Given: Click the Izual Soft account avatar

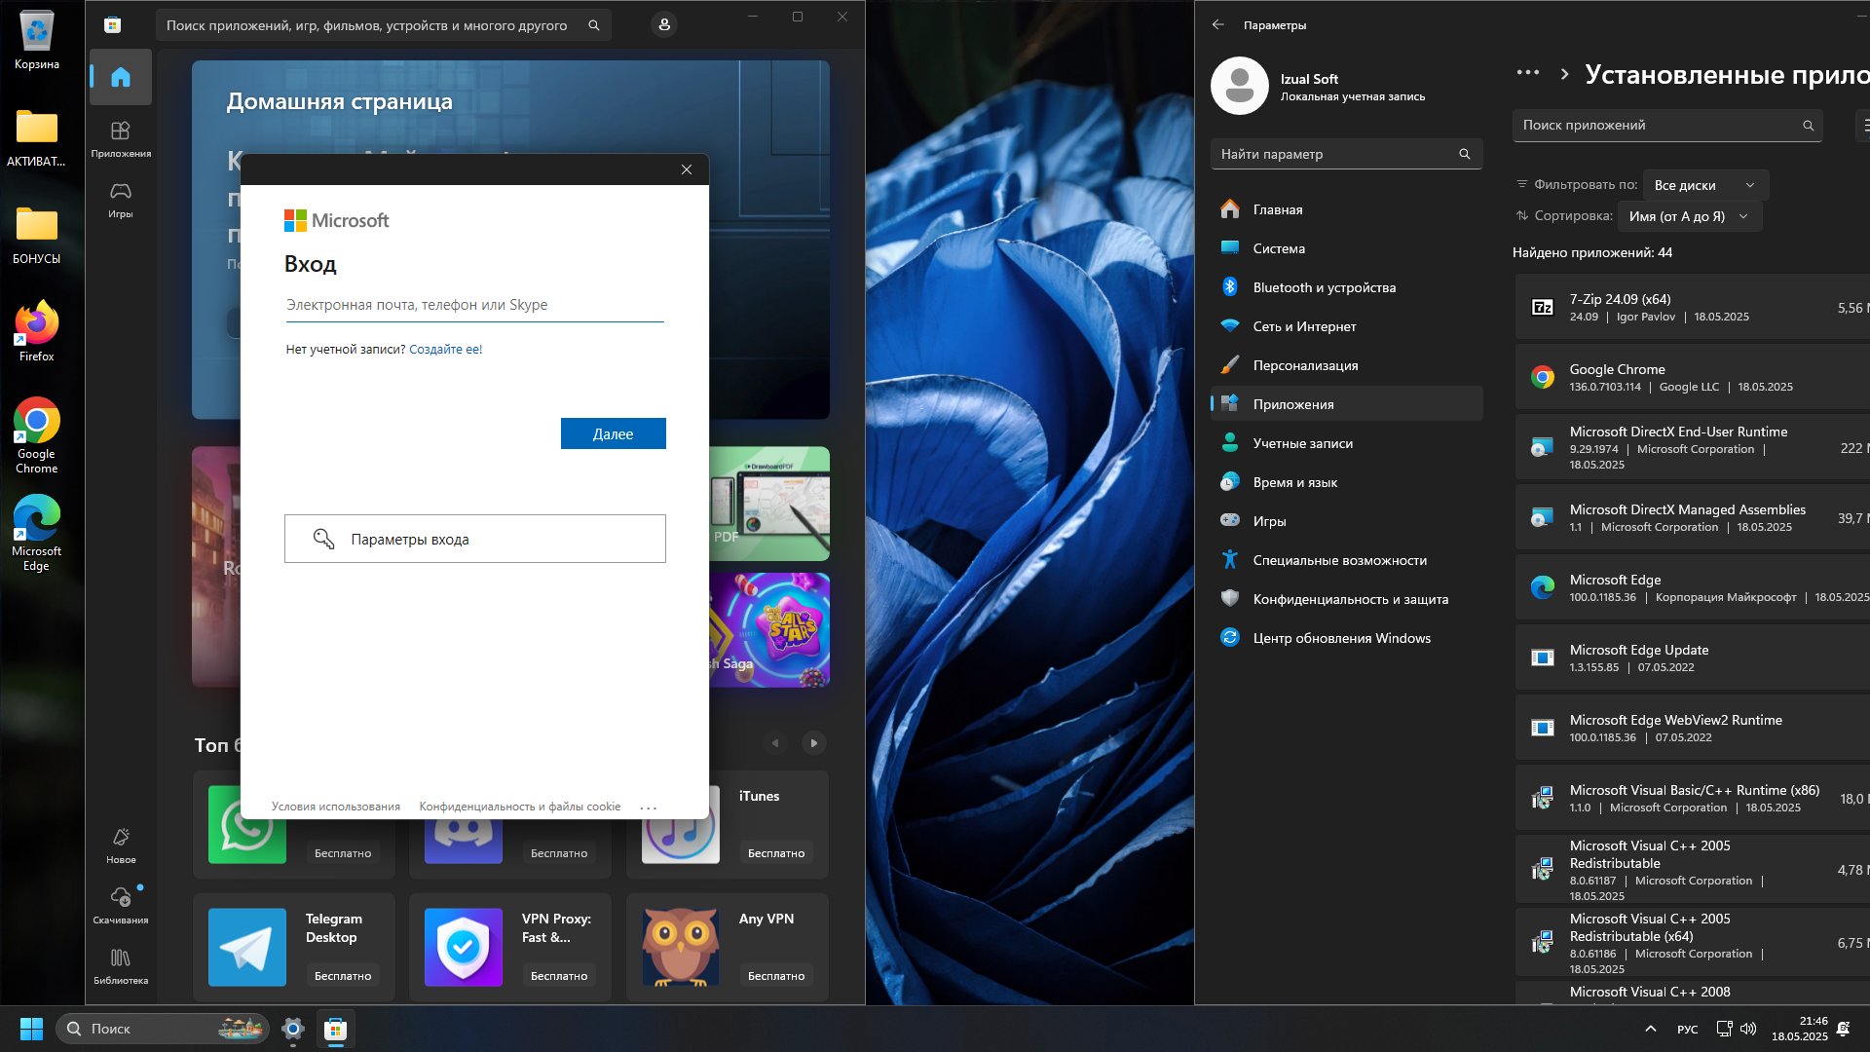Looking at the screenshot, I should pos(1240,86).
